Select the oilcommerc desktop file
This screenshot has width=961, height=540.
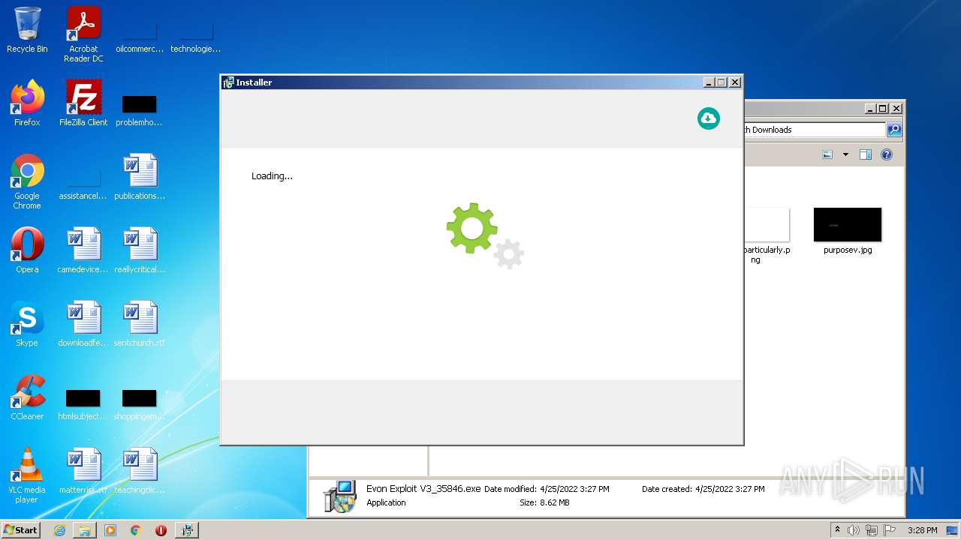tap(140, 36)
